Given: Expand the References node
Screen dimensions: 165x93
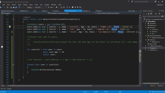Looking at the screenshot, I should [146, 25].
